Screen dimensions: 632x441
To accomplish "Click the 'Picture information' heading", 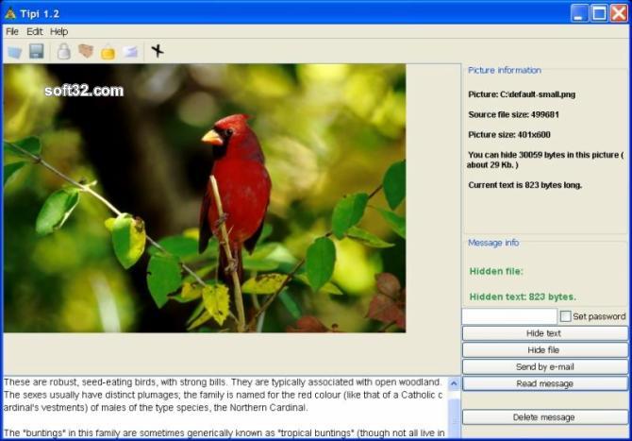I will (505, 70).
